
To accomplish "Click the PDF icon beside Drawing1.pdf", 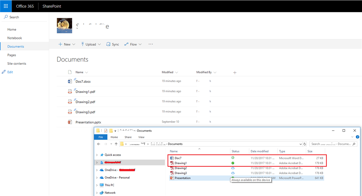I will coord(70,92).
